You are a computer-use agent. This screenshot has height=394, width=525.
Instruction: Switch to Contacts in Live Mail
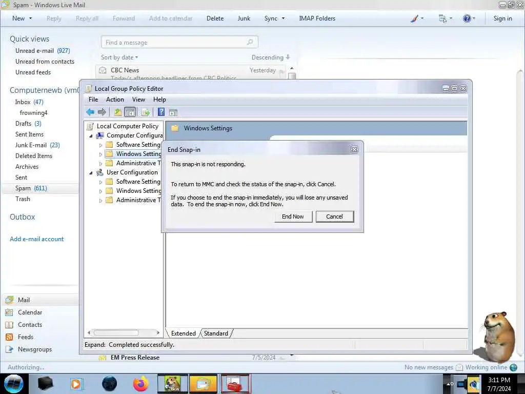point(30,325)
